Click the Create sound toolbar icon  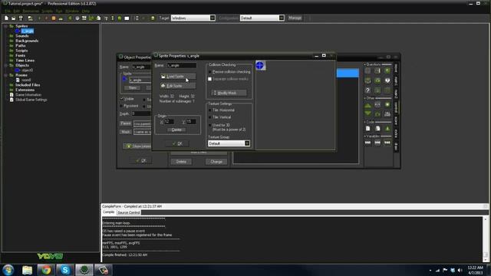tap(77, 18)
